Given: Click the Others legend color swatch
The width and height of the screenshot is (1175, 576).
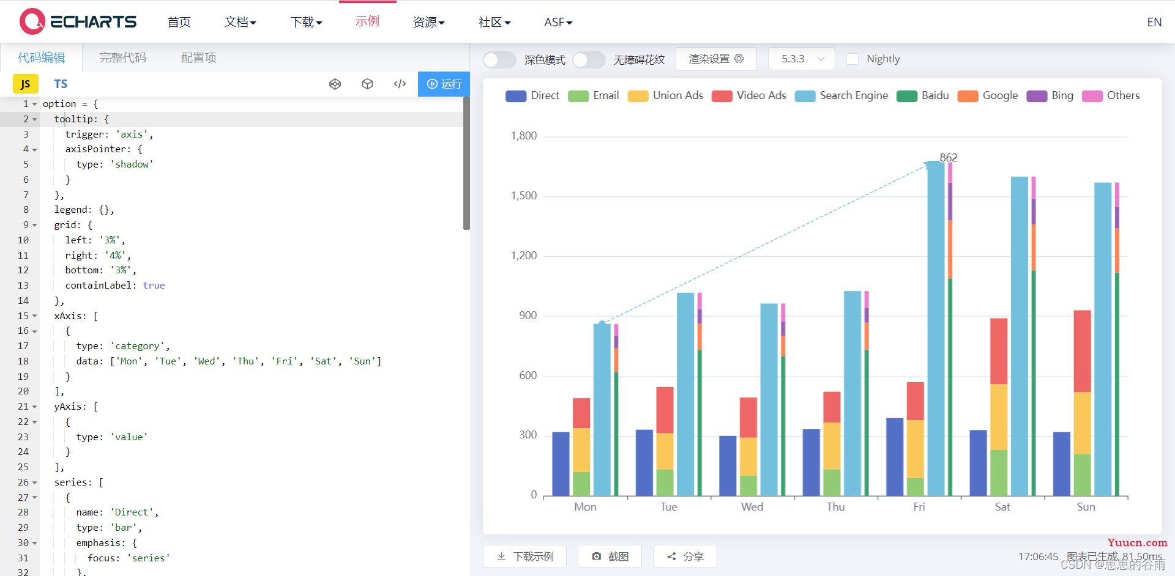Looking at the screenshot, I should pyautogui.click(x=1092, y=96).
